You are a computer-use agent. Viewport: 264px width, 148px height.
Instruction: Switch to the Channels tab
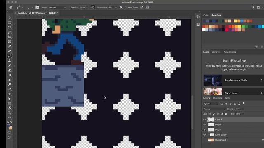[x=217, y=98]
